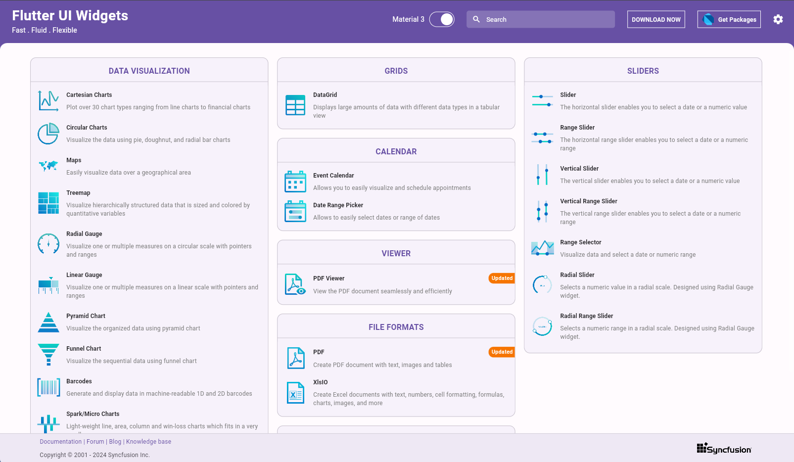Select the XlsIO title
Screen dimensions: 794x462
[321, 382]
